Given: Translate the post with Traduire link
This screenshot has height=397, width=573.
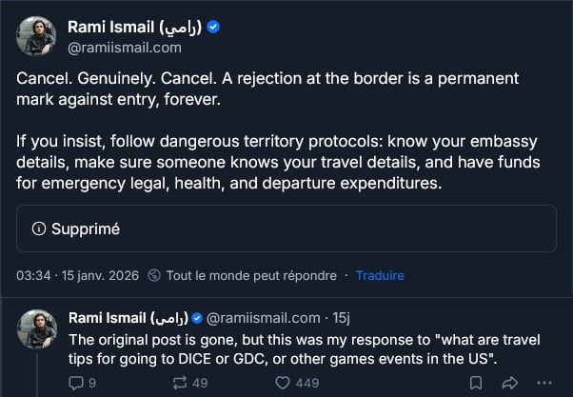Looking at the screenshot, I should point(380,276).
